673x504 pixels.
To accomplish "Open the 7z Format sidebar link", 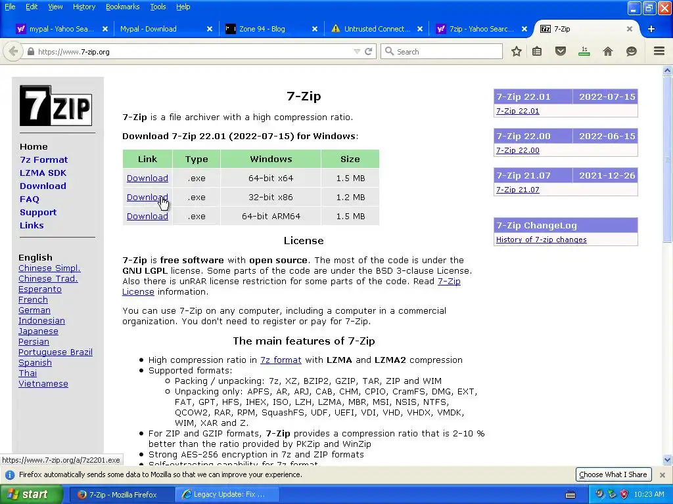I will tap(44, 160).
